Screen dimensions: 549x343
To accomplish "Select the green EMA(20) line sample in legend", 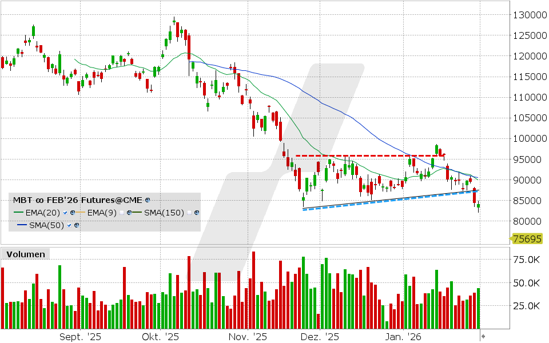I will coord(19,212).
